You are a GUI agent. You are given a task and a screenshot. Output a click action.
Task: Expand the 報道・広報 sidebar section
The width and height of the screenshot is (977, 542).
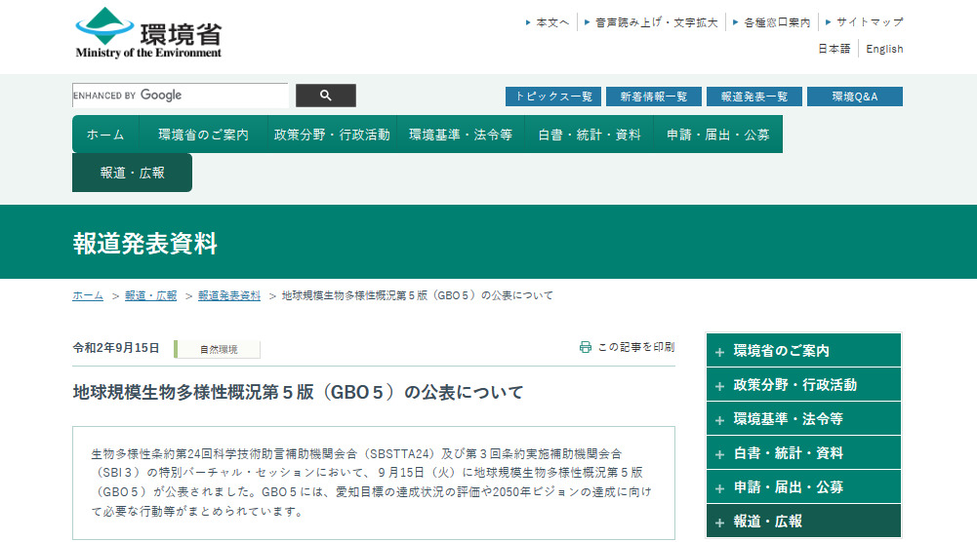point(719,522)
